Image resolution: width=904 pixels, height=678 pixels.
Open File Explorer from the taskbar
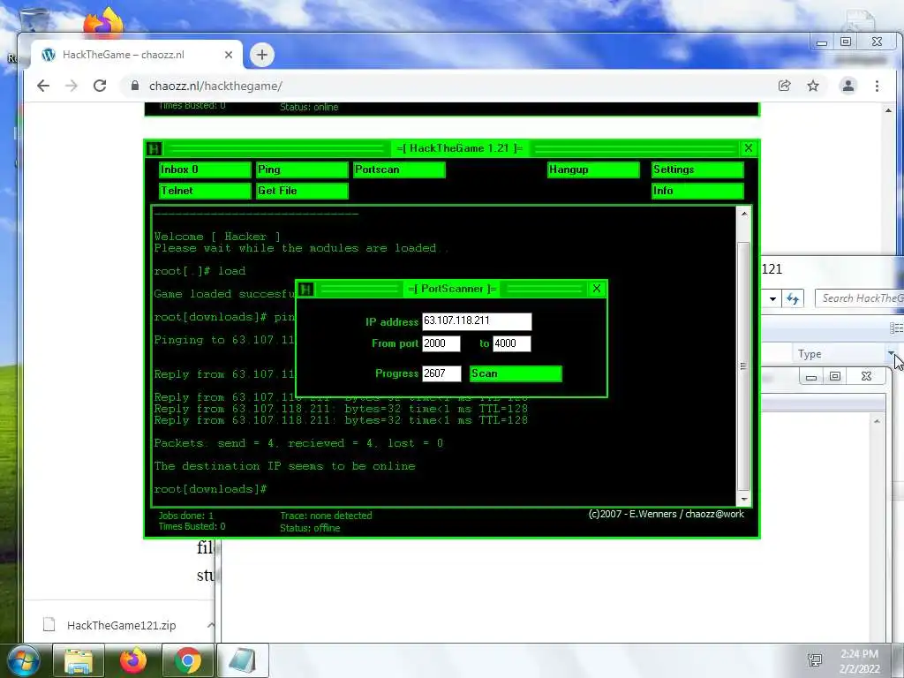pos(79,660)
